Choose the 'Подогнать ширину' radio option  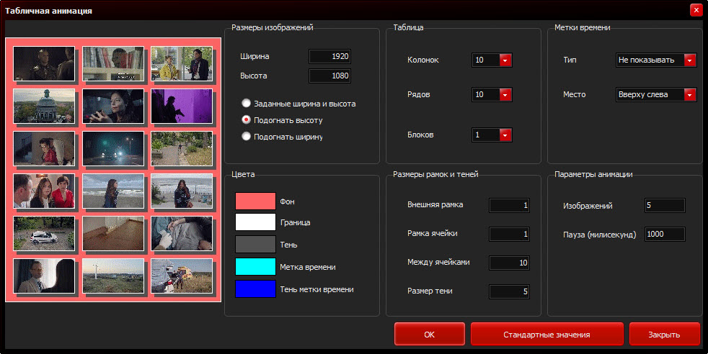pos(247,137)
